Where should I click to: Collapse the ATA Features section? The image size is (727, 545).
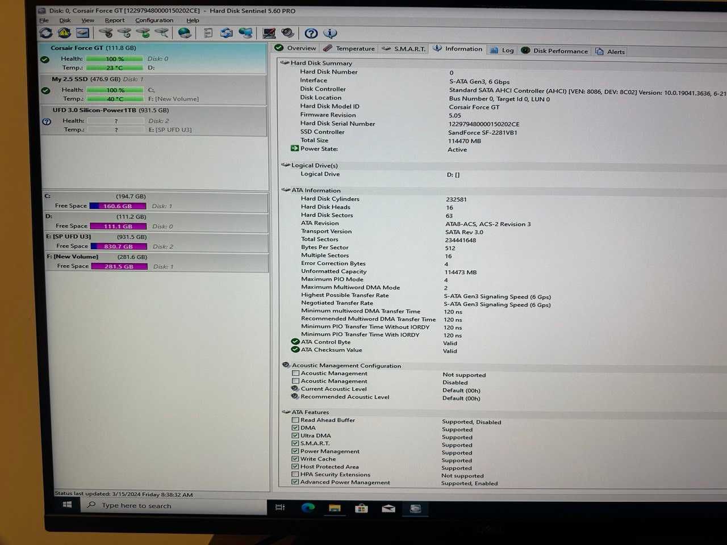(286, 412)
